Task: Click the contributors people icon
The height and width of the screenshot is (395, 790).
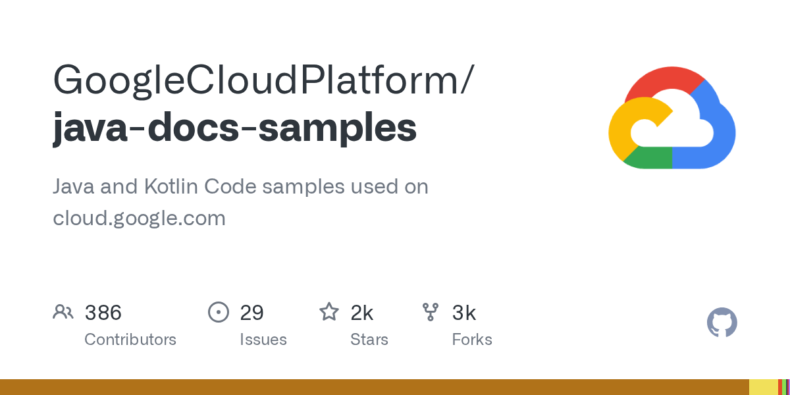Action: pyautogui.click(x=63, y=312)
